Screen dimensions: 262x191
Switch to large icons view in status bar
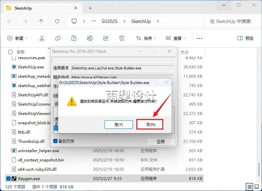point(257,187)
